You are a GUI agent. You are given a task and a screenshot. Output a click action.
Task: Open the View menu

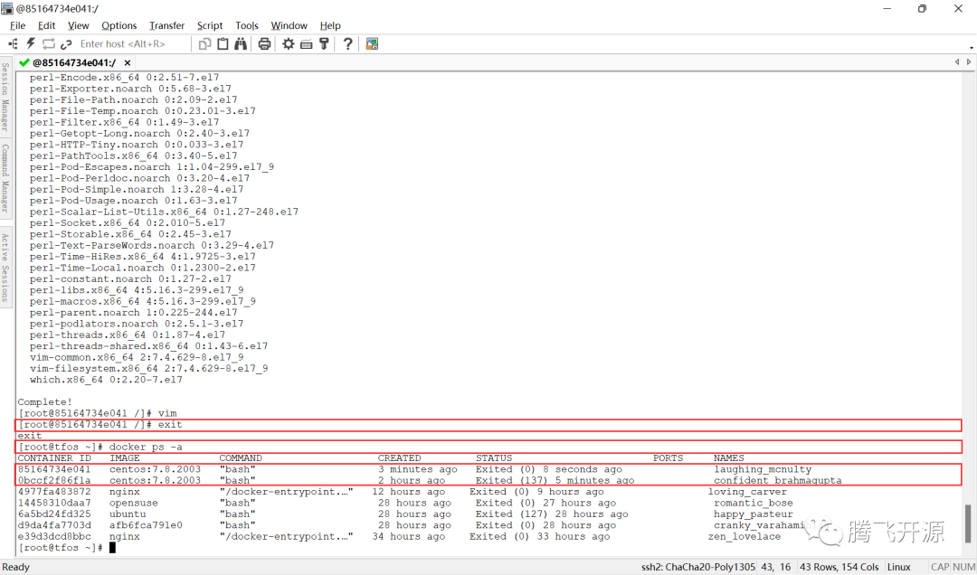tap(78, 25)
